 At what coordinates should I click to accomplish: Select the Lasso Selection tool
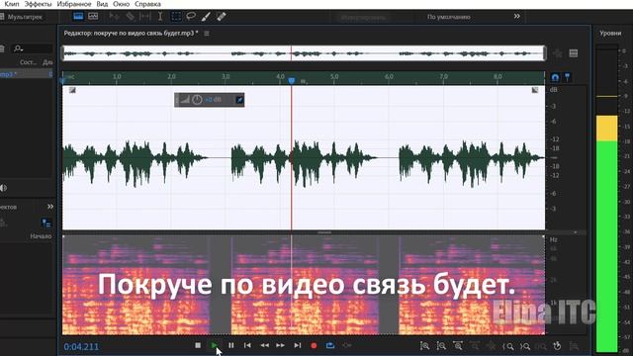[x=191, y=16]
